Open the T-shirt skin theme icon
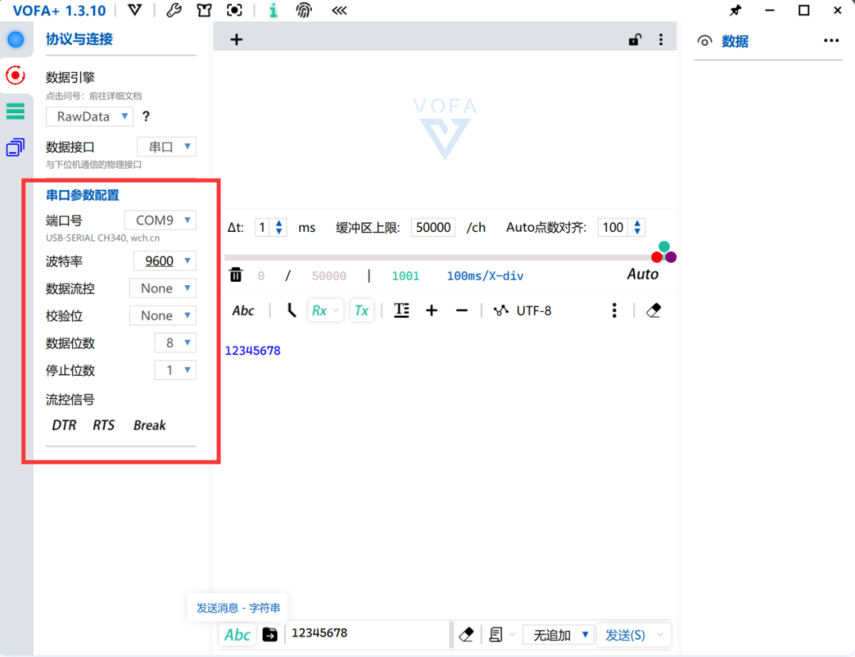This screenshot has height=657, width=855. 204,10
